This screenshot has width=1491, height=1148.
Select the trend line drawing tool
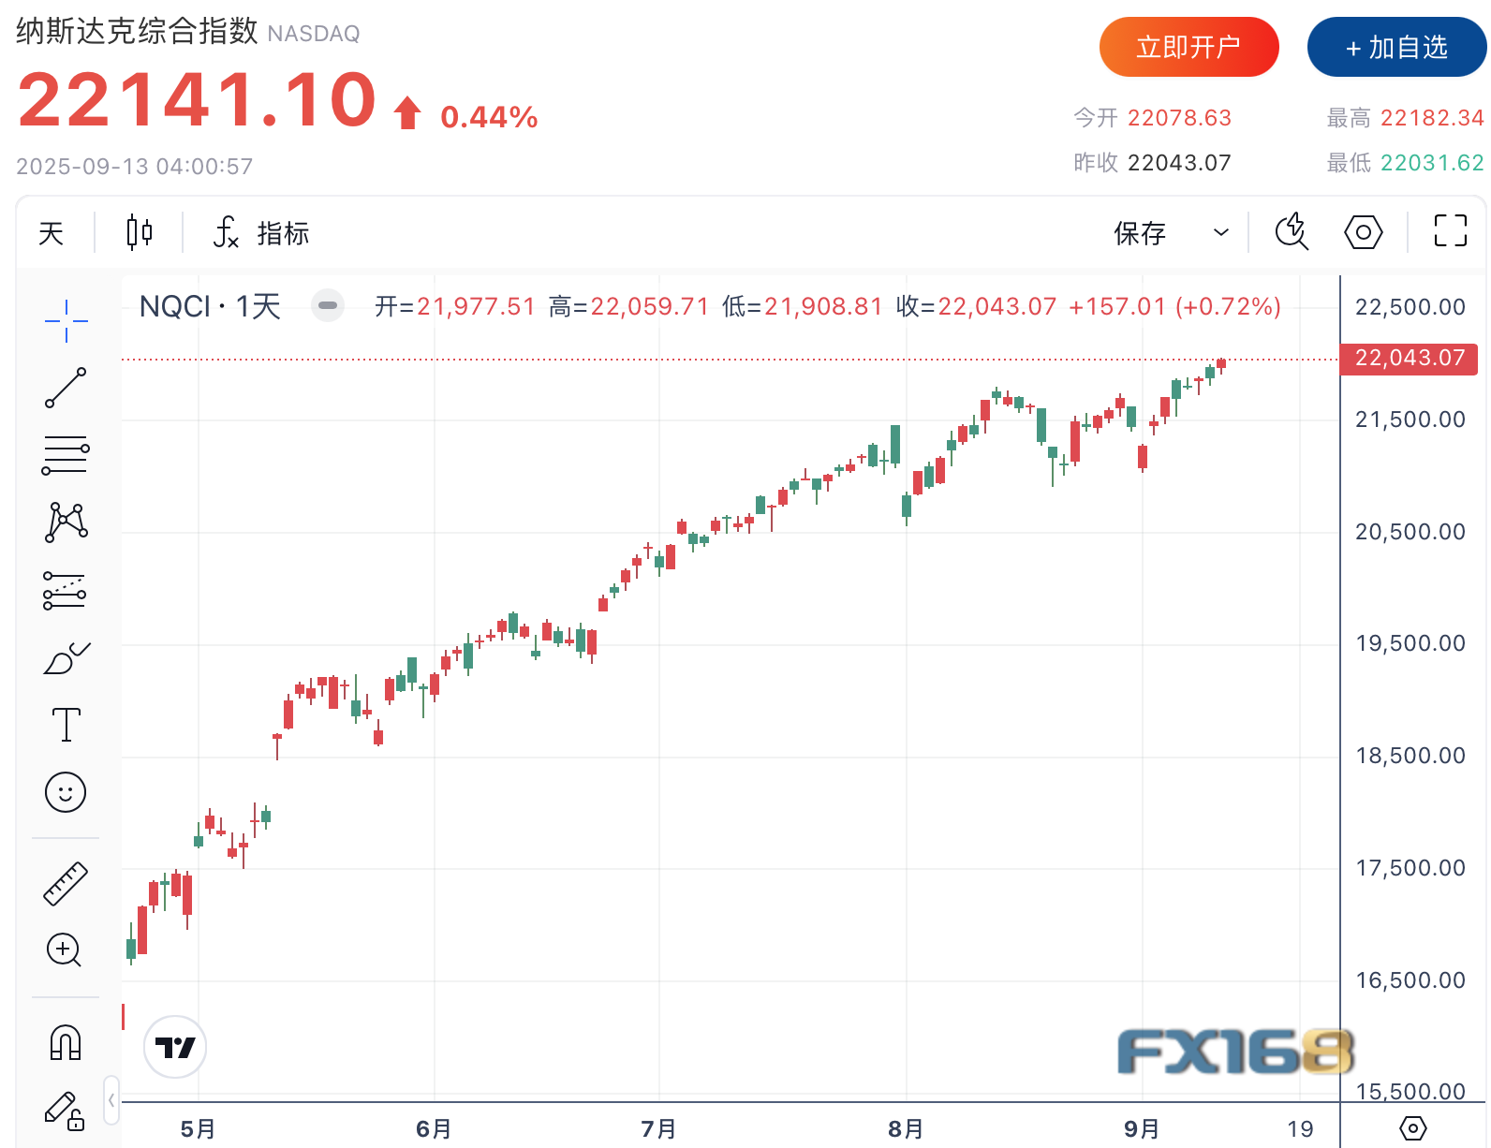pyautogui.click(x=66, y=388)
